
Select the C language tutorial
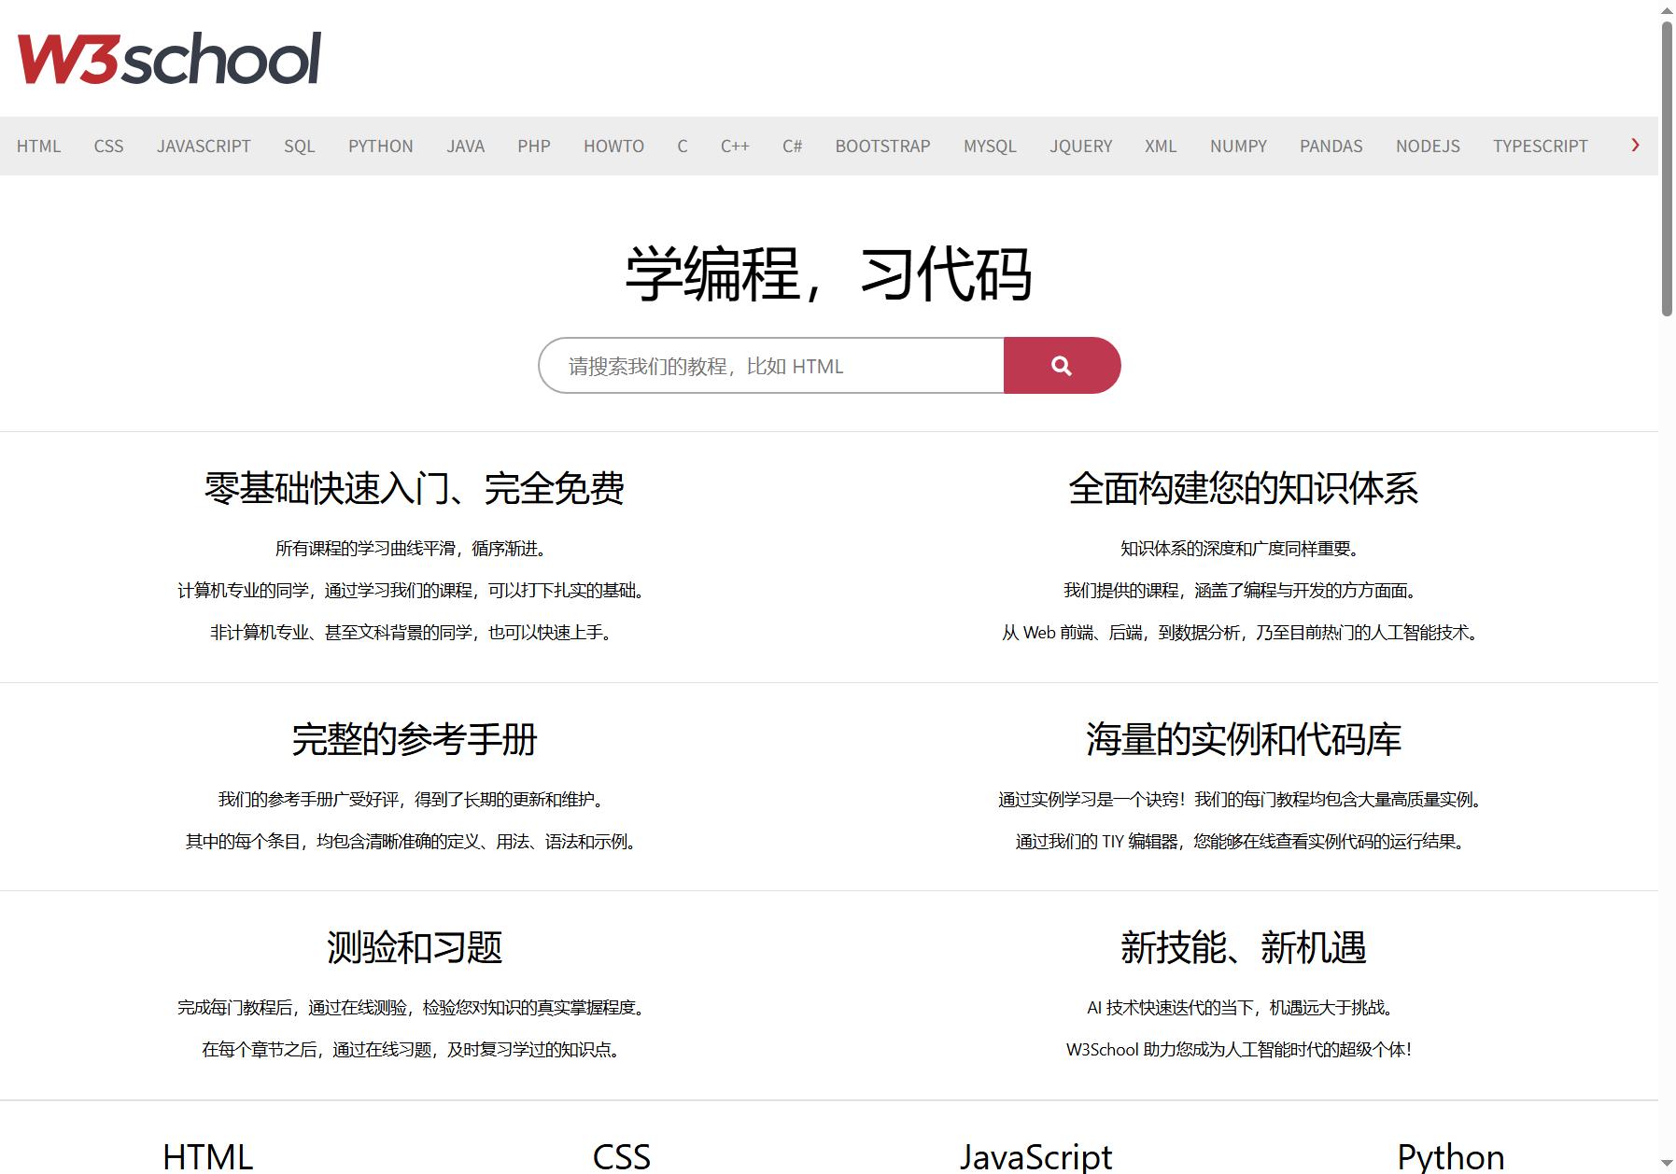pos(683,147)
